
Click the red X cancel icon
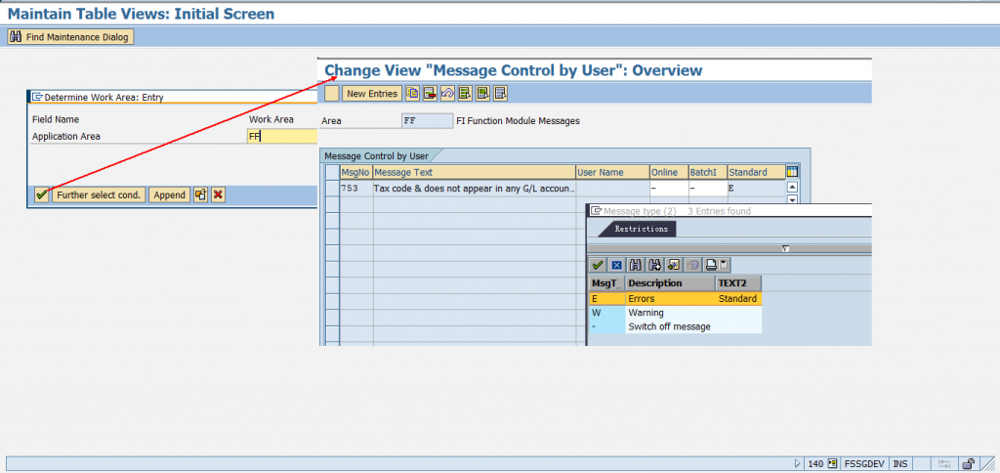pyautogui.click(x=218, y=195)
